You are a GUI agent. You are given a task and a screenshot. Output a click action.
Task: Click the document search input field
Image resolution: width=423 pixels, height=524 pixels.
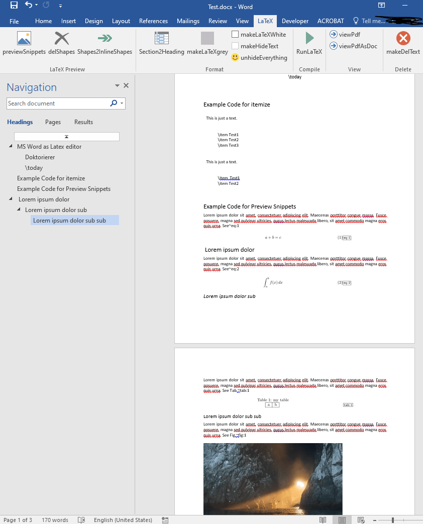click(x=55, y=103)
